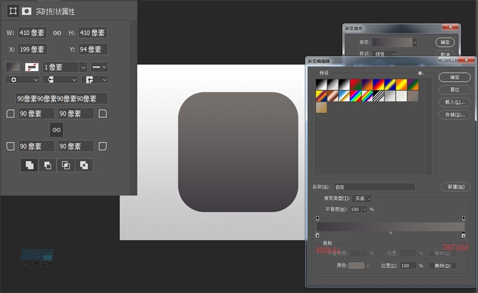Select the intersect shape areas icon
The height and width of the screenshot is (293, 478).
(x=66, y=165)
